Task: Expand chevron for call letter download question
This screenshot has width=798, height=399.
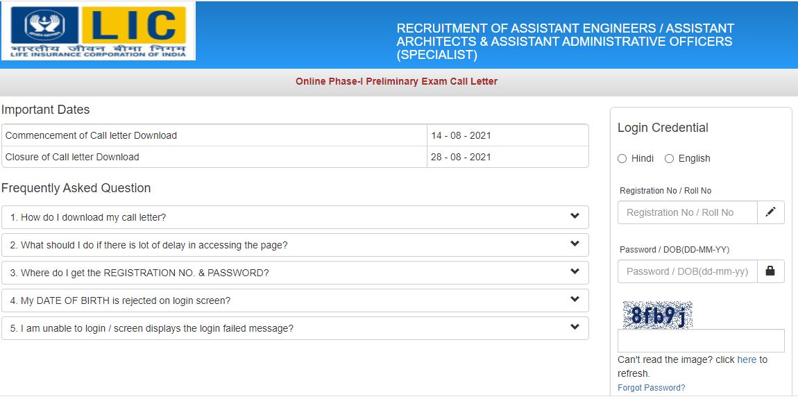Action: tap(575, 217)
